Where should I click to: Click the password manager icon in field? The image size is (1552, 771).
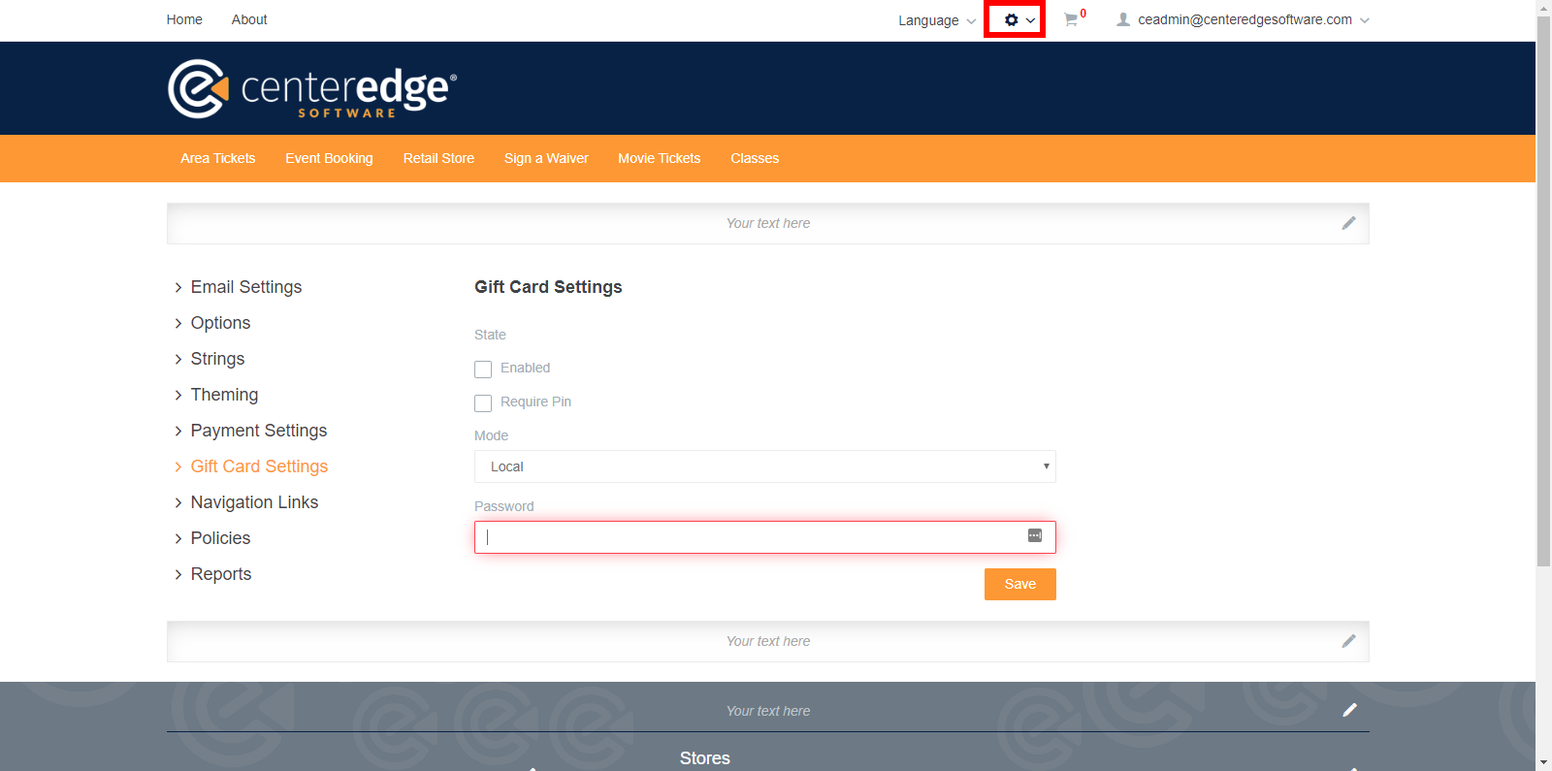point(1035,536)
